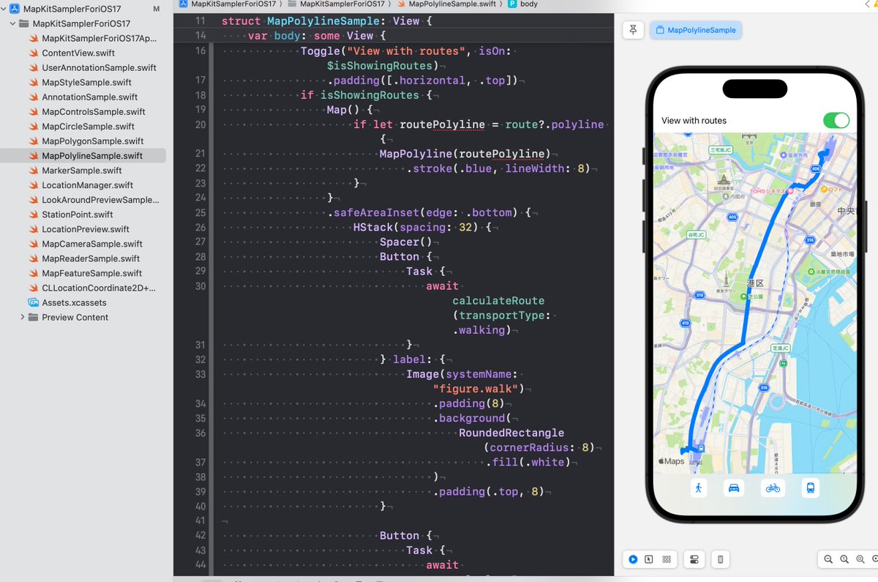The height and width of the screenshot is (582, 878).
Task: Click the "figure.walk" string in code
Action: [x=479, y=389]
